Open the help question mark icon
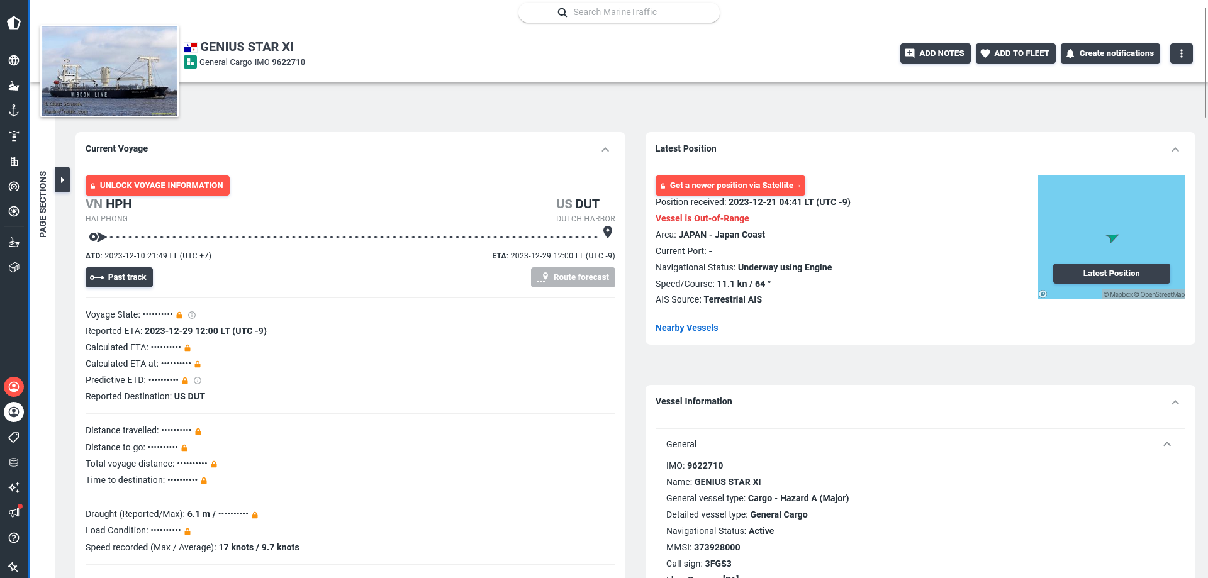1208x578 pixels. point(14,538)
